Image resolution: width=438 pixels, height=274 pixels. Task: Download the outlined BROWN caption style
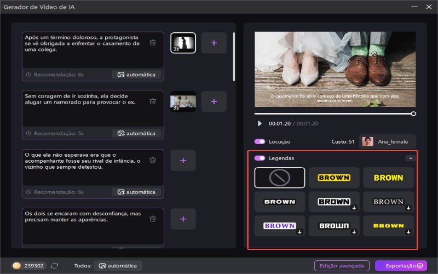coord(354,208)
